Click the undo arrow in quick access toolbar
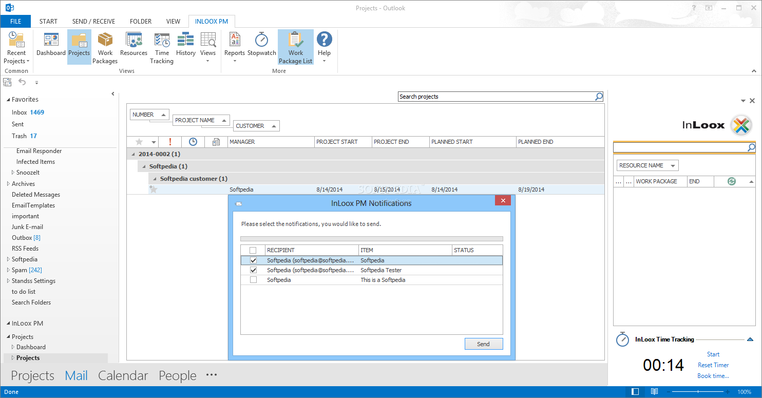The height and width of the screenshot is (398, 762). pyautogui.click(x=22, y=82)
